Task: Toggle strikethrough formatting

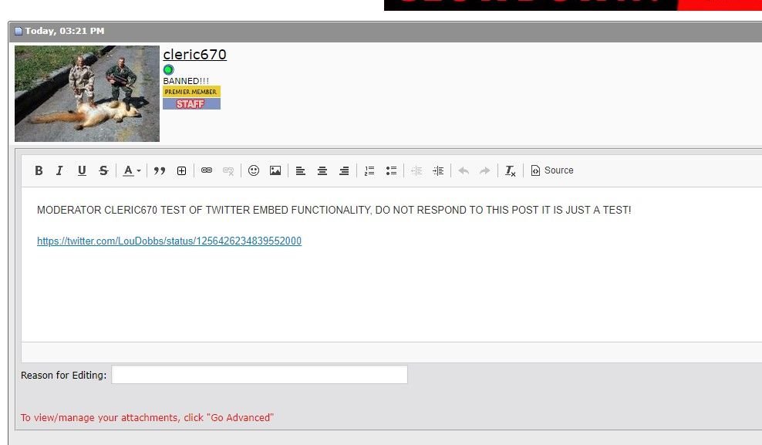Action: (x=103, y=171)
